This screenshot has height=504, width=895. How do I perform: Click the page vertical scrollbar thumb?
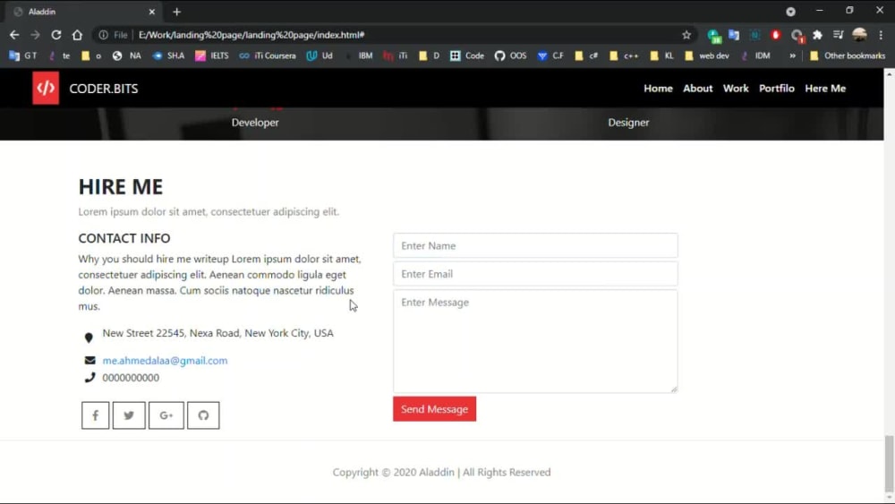pyautogui.click(x=890, y=462)
